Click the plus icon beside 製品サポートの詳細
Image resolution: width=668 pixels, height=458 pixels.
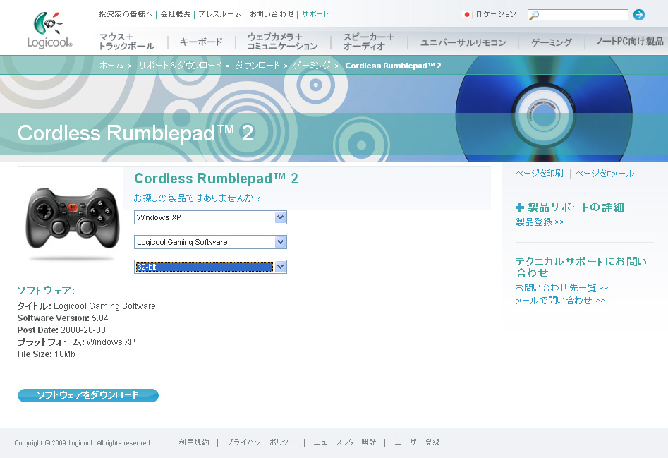[519, 207]
